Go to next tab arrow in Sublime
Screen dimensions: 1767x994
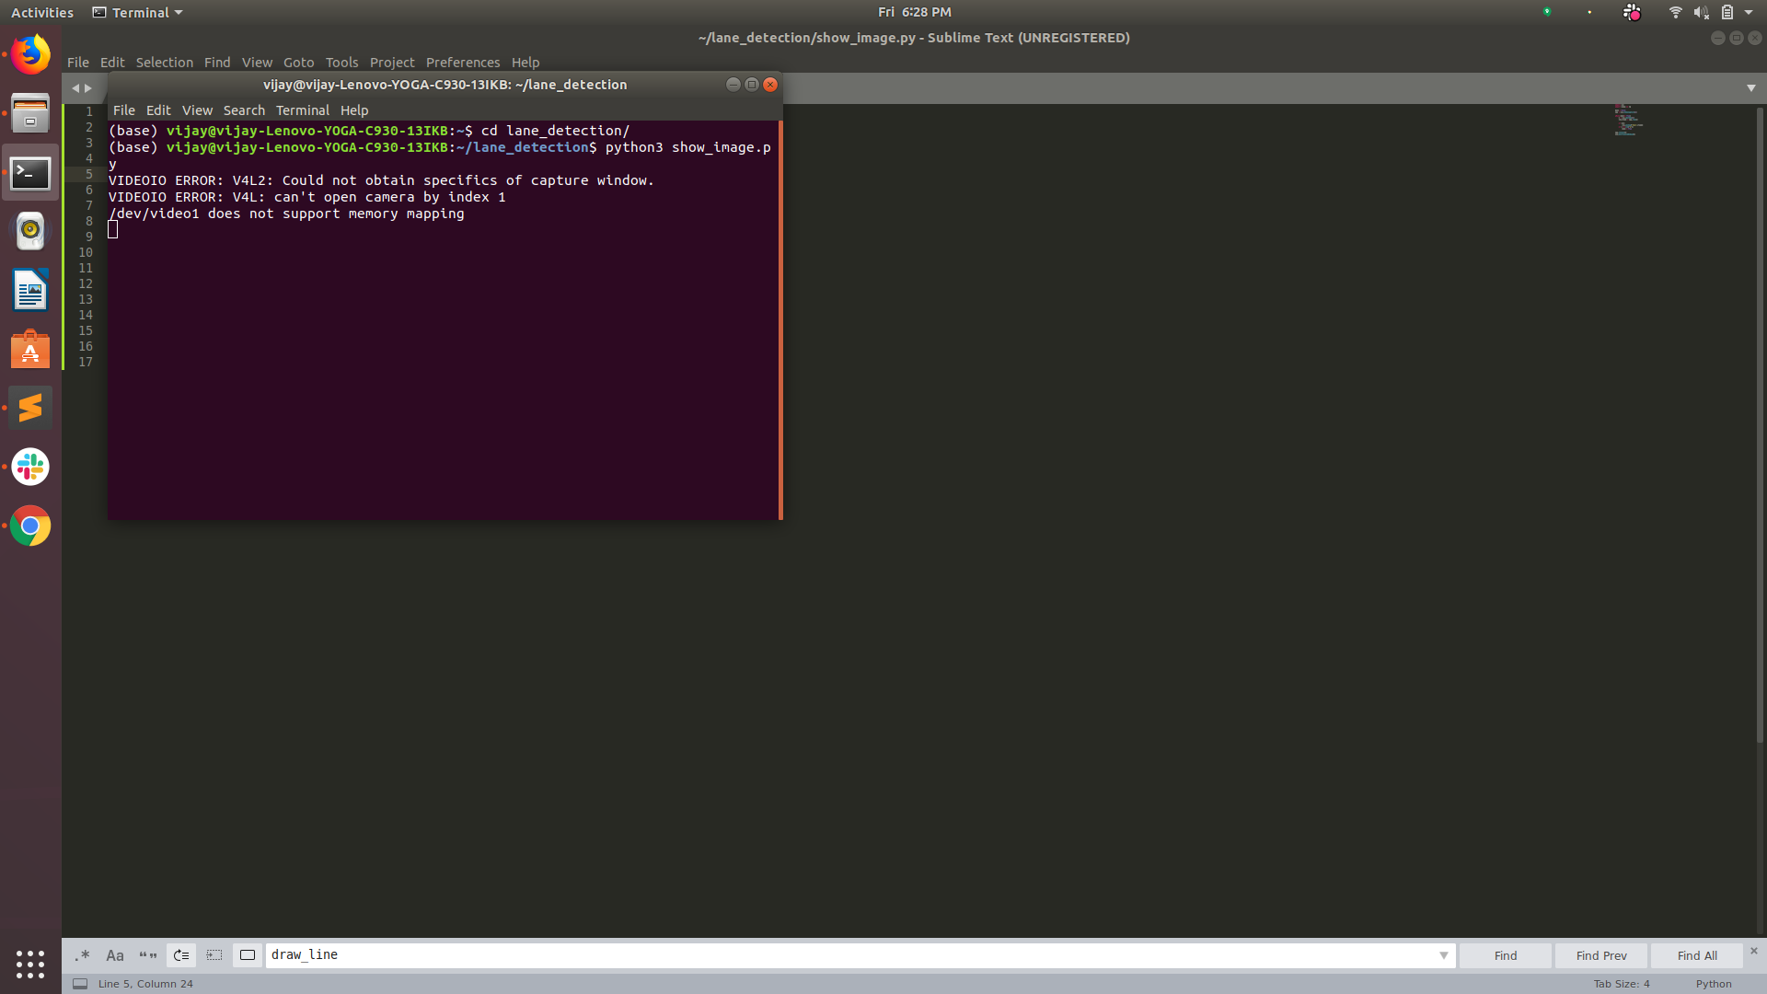click(88, 88)
